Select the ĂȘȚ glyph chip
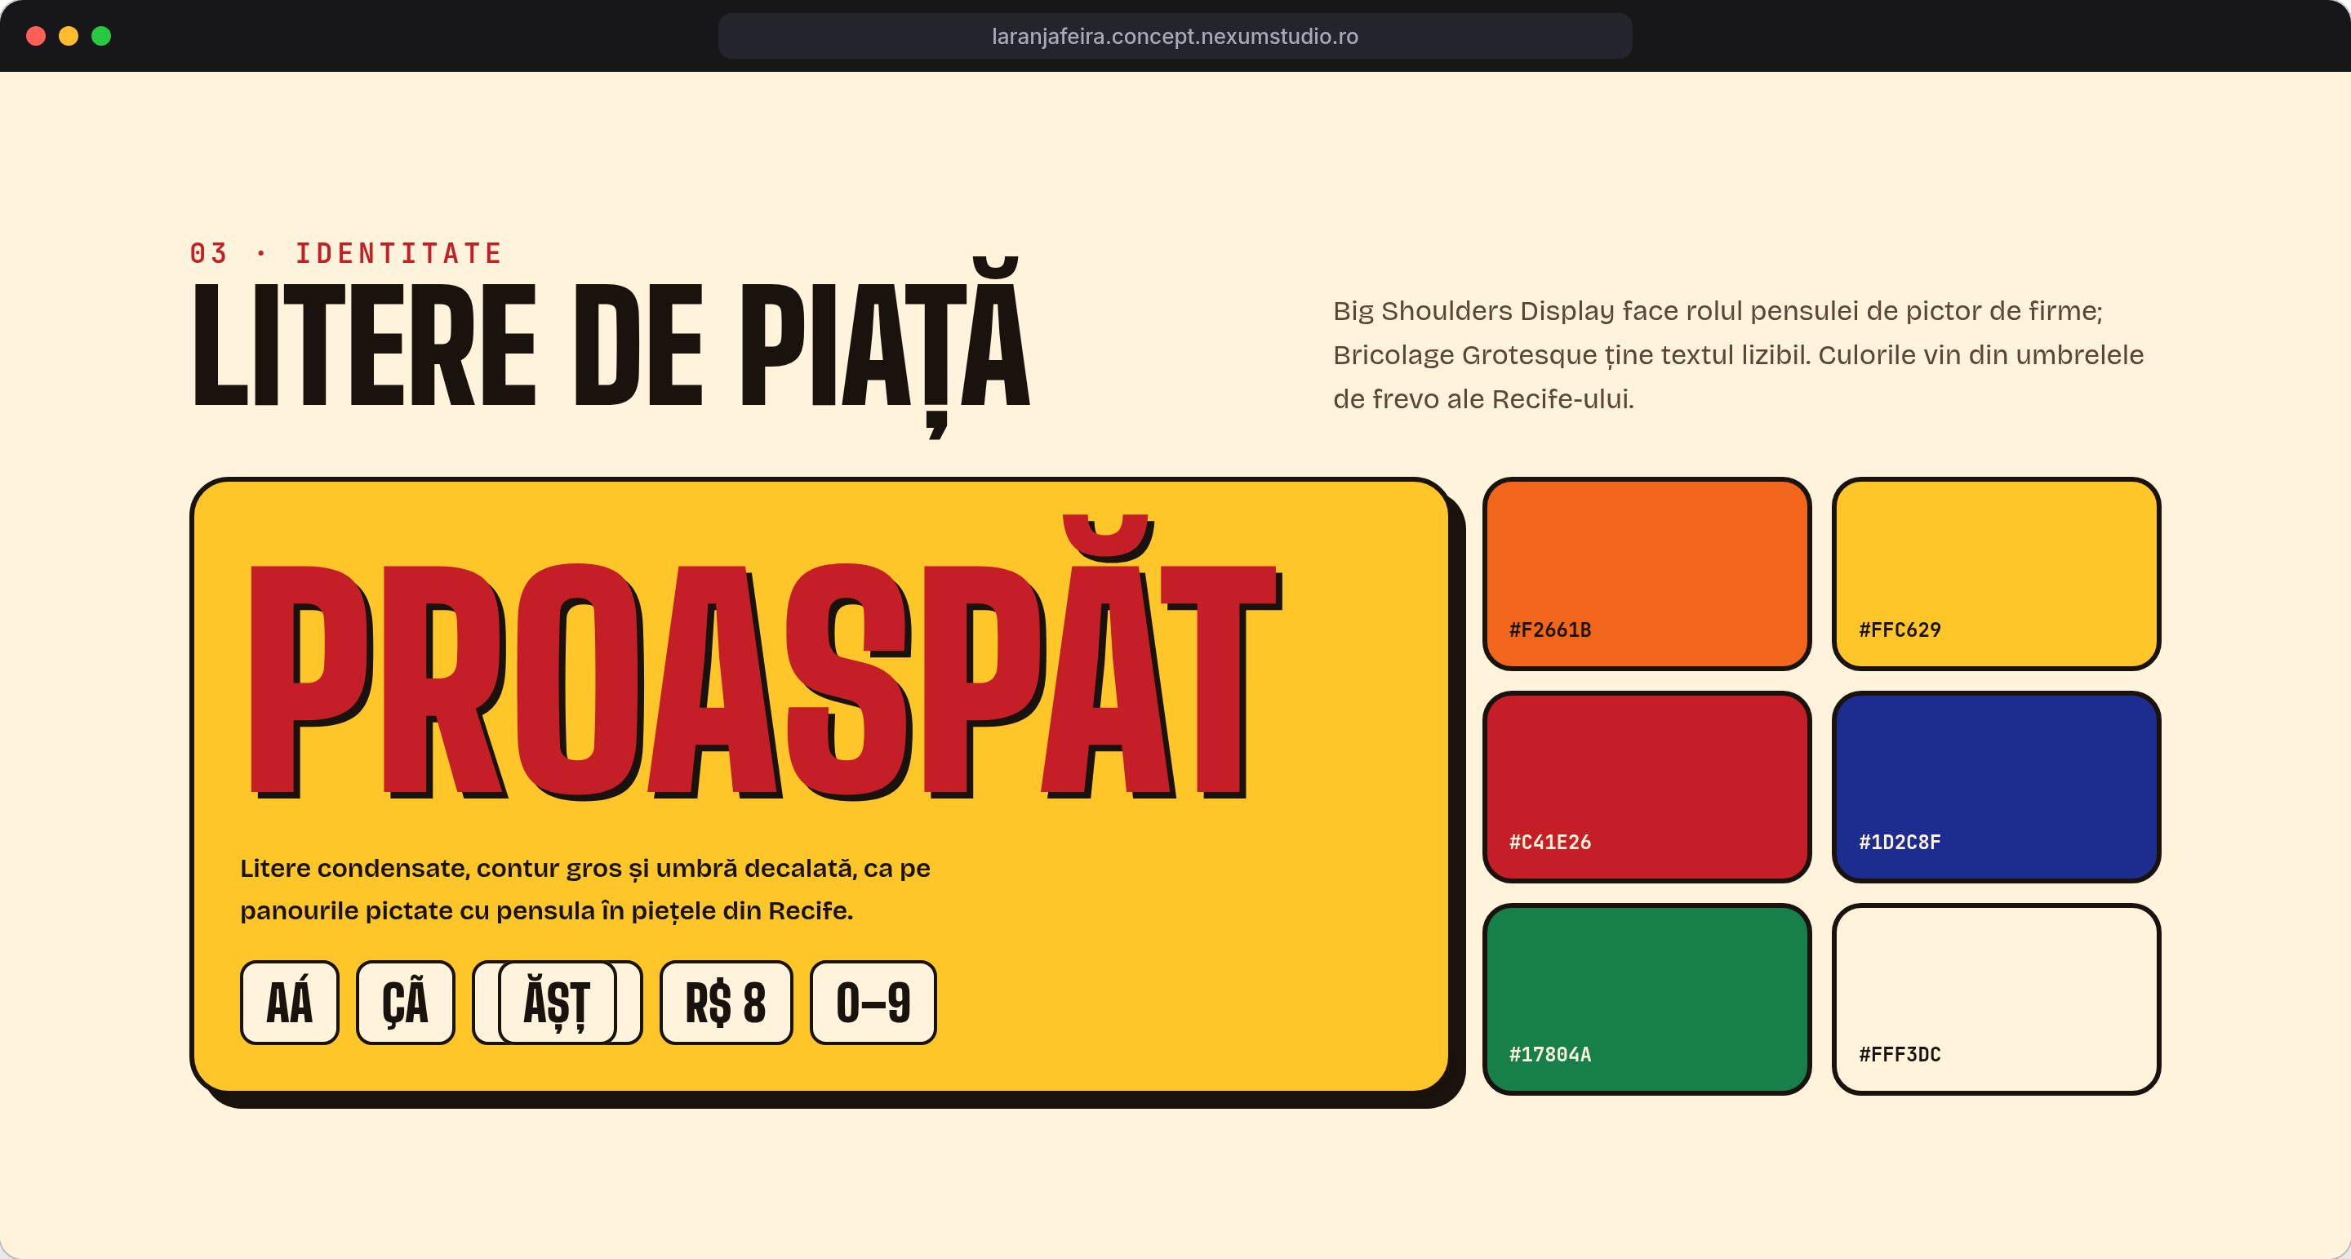2351x1259 pixels. [x=557, y=1002]
